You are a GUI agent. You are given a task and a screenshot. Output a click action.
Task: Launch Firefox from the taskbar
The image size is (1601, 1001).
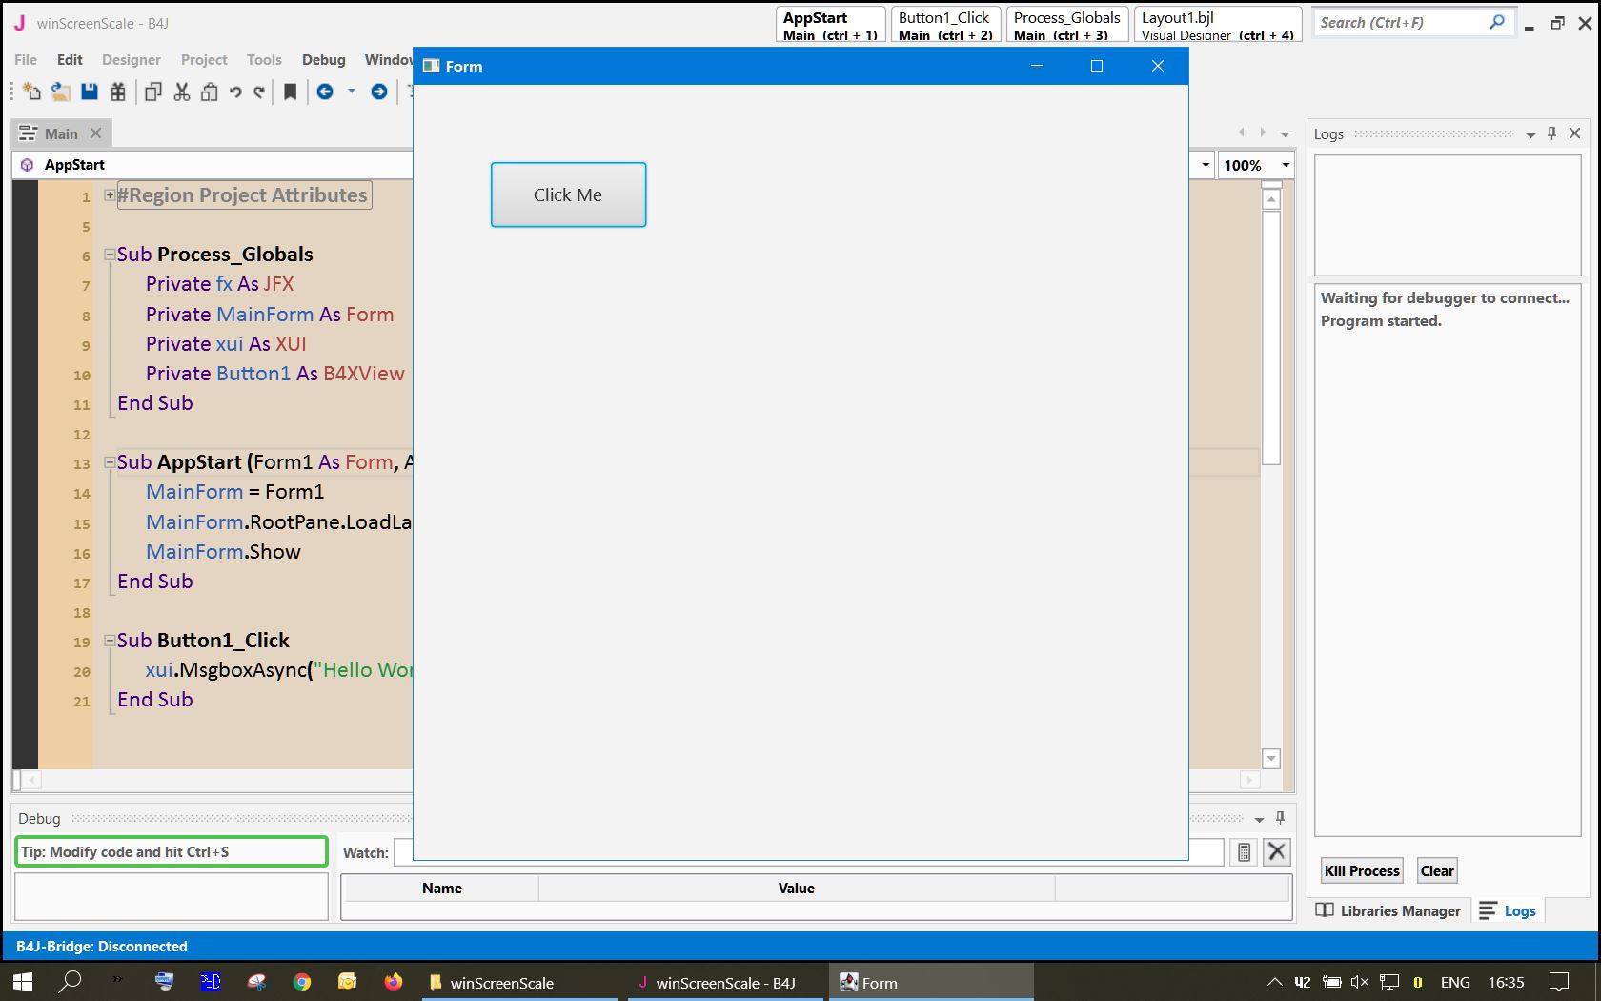point(393,982)
